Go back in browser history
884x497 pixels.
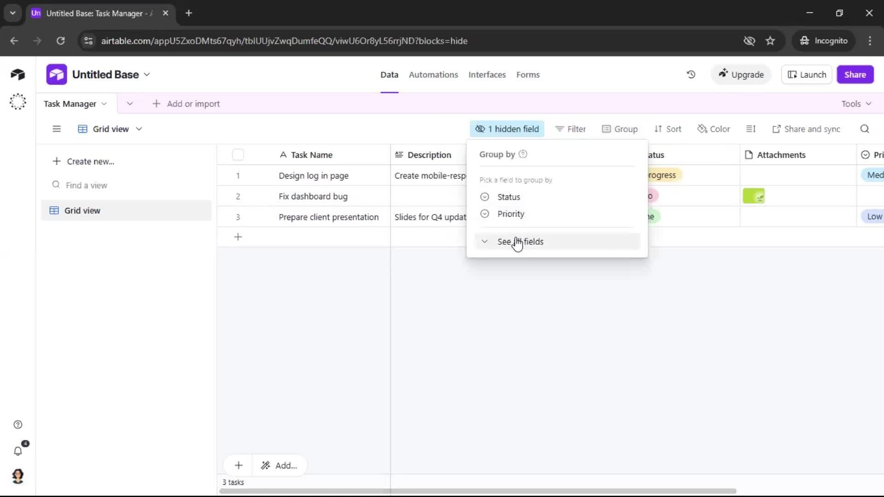(x=14, y=41)
